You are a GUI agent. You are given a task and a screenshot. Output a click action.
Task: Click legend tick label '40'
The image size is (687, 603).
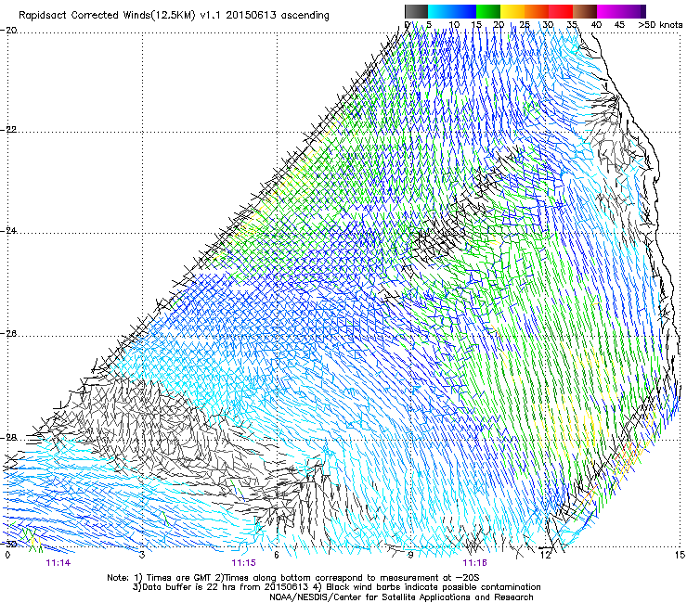click(x=596, y=25)
